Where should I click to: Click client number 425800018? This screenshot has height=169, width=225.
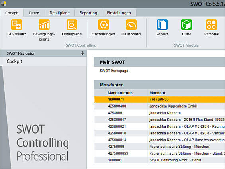point(117,133)
